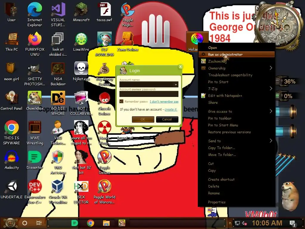Choose Pin to taskbar
The width and height of the screenshot is (305, 229).
(x=236, y=118)
